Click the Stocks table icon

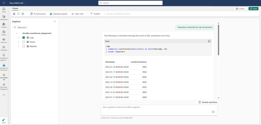(28, 42)
